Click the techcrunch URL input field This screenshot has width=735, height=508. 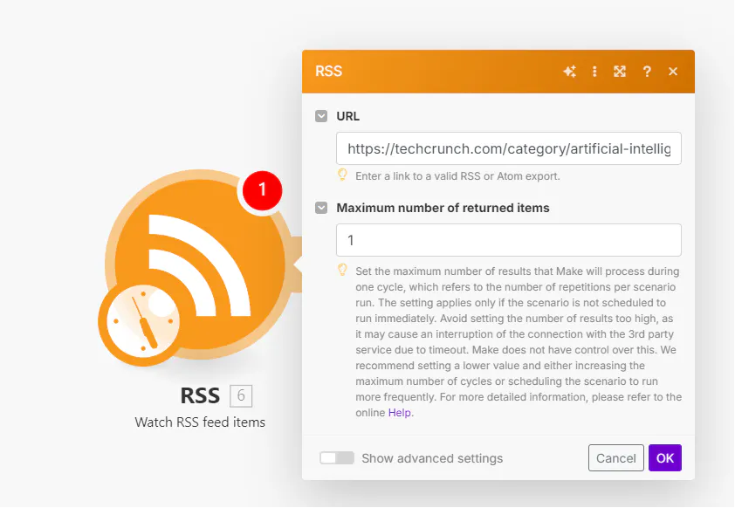point(509,148)
